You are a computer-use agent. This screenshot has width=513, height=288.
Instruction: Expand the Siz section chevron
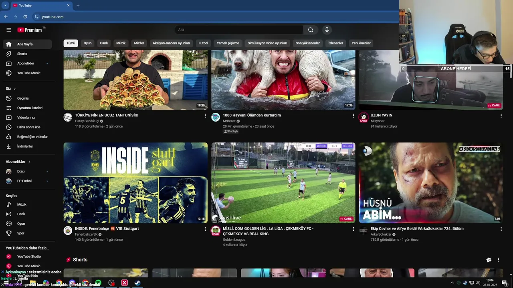pyautogui.click(x=15, y=89)
